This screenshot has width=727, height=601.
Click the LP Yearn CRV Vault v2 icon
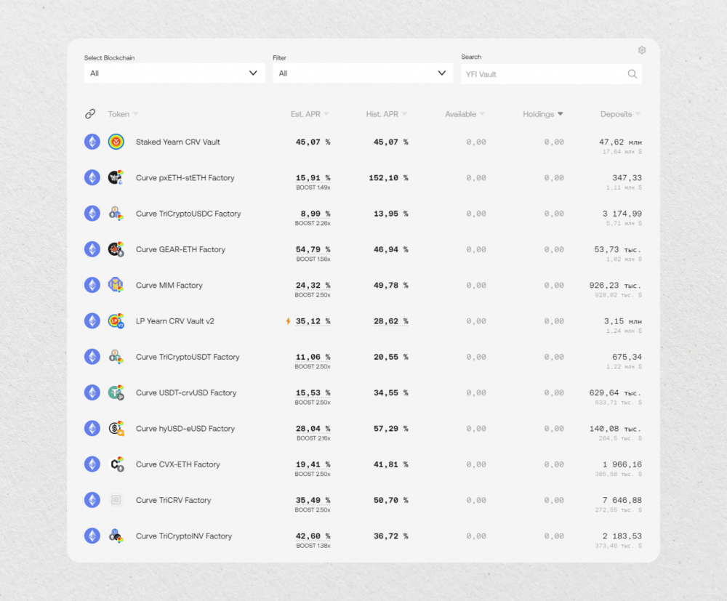tap(116, 320)
